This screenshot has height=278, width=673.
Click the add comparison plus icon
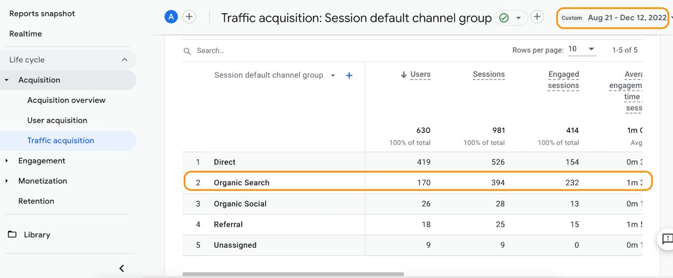(189, 17)
